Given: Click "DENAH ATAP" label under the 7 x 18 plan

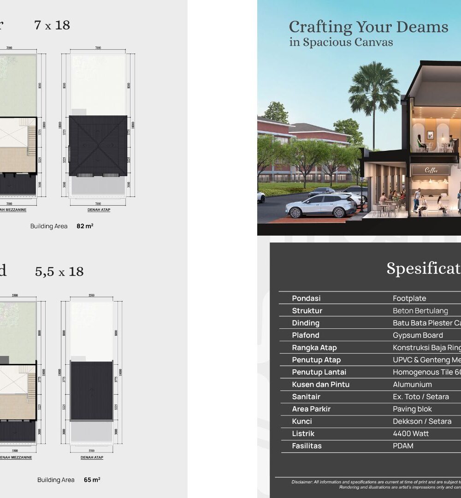Looking at the screenshot, I should point(99,210).
